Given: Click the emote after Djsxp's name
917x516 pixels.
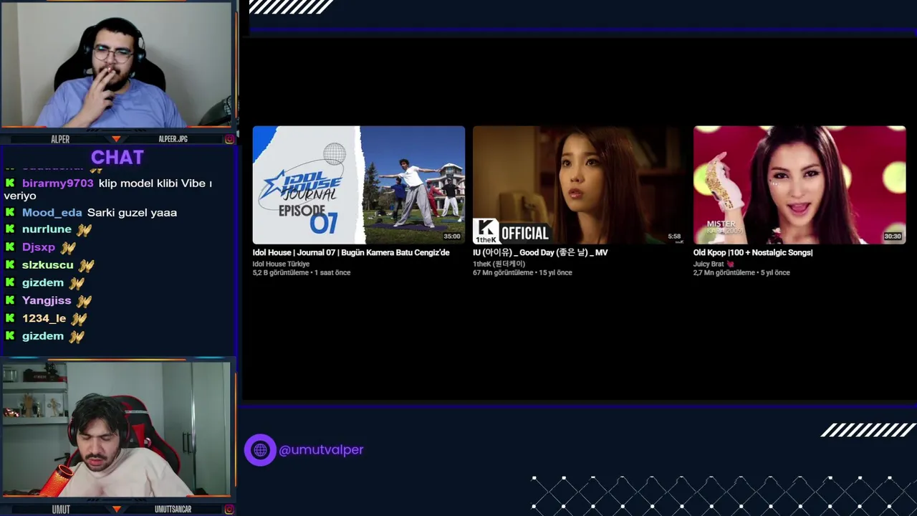Looking at the screenshot, I should point(68,248).
